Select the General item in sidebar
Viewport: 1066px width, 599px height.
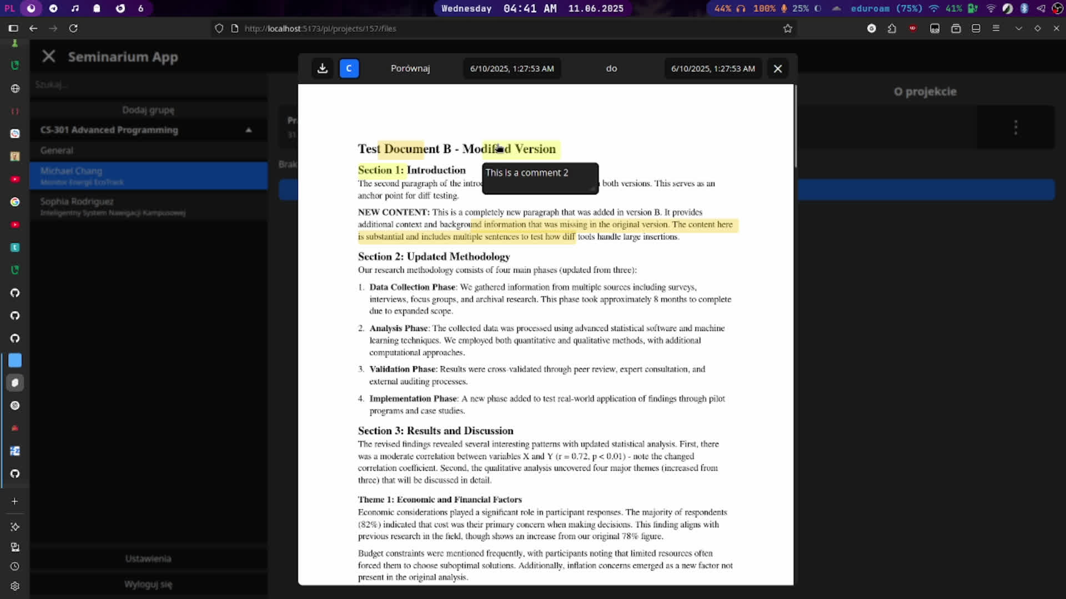tap(148, 150)
